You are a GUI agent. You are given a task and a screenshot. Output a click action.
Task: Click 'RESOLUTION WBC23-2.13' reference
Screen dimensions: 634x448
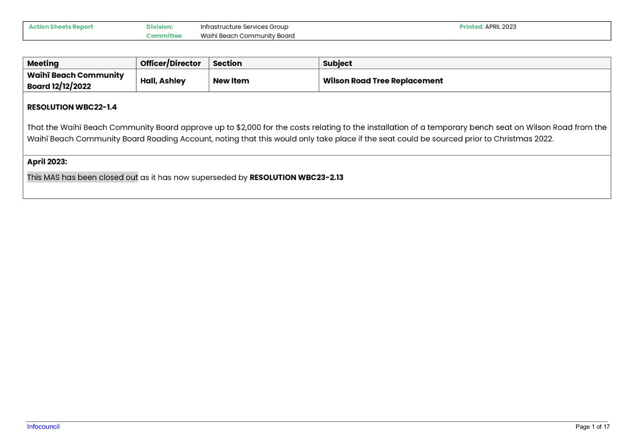297,177
